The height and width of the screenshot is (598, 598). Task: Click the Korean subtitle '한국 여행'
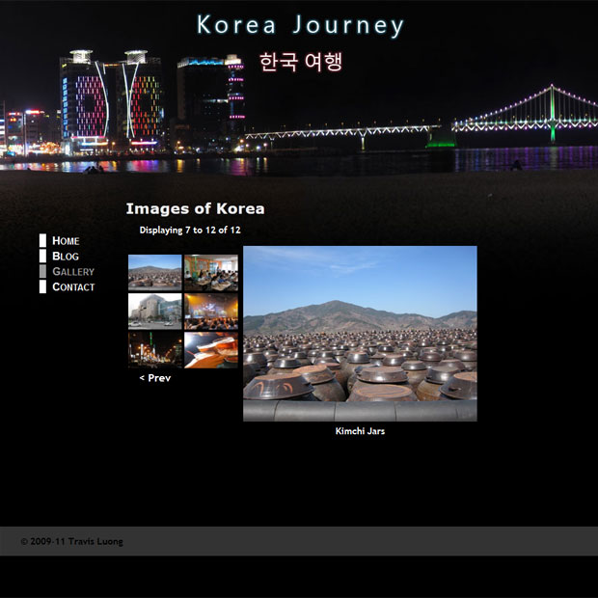pyautogui.click(x=301, y=62)
